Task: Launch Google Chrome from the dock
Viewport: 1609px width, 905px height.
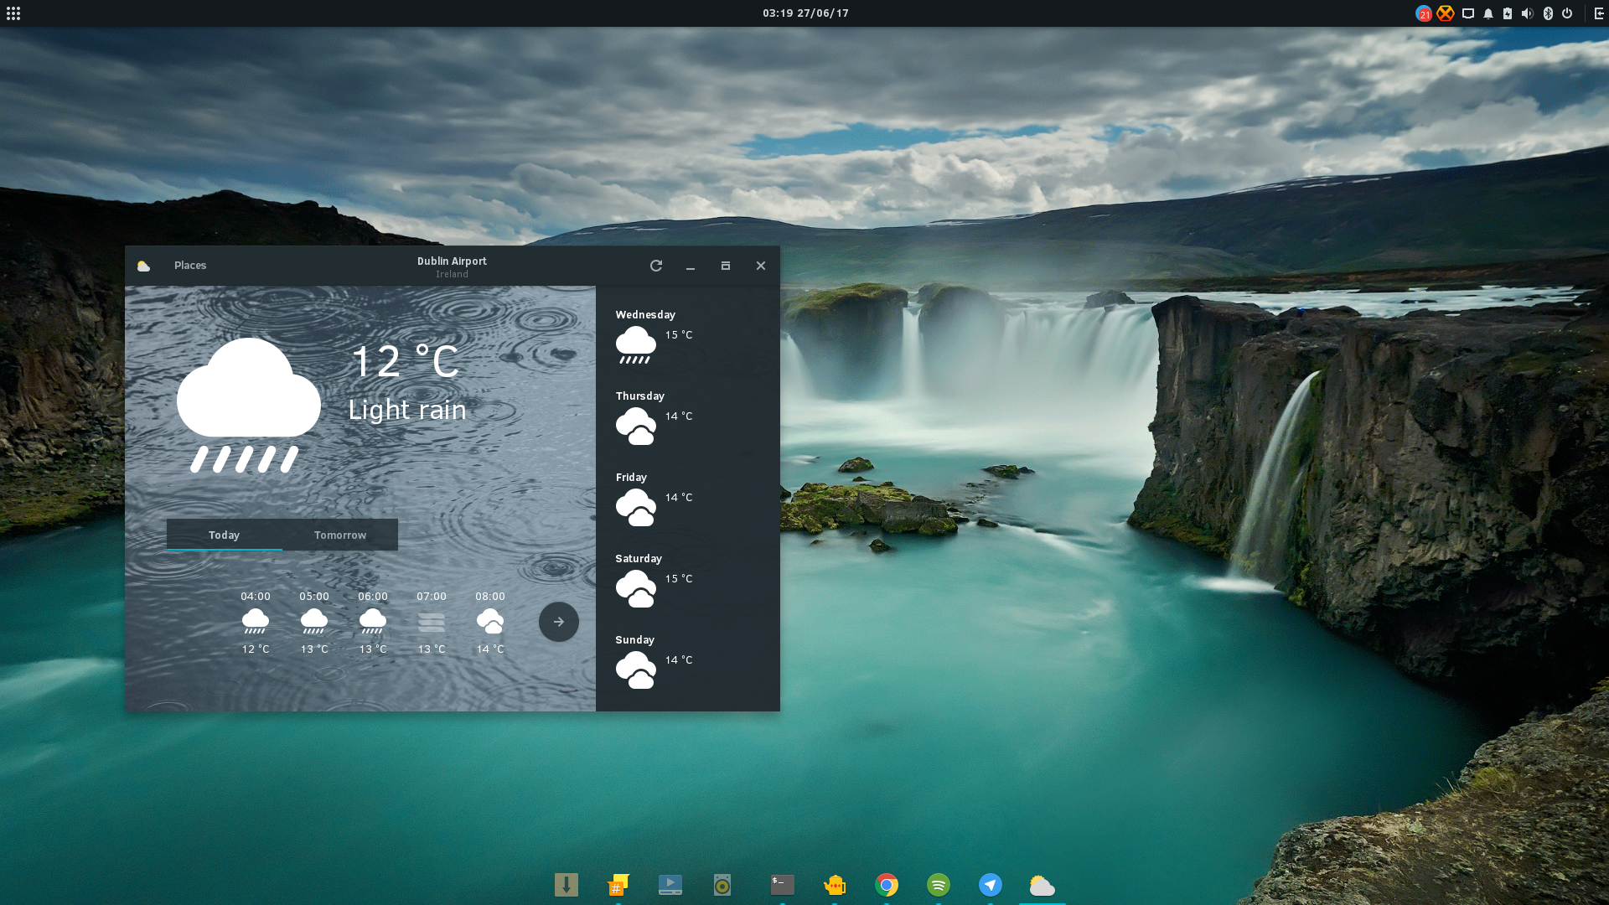Action: click(x=887, y=885)
